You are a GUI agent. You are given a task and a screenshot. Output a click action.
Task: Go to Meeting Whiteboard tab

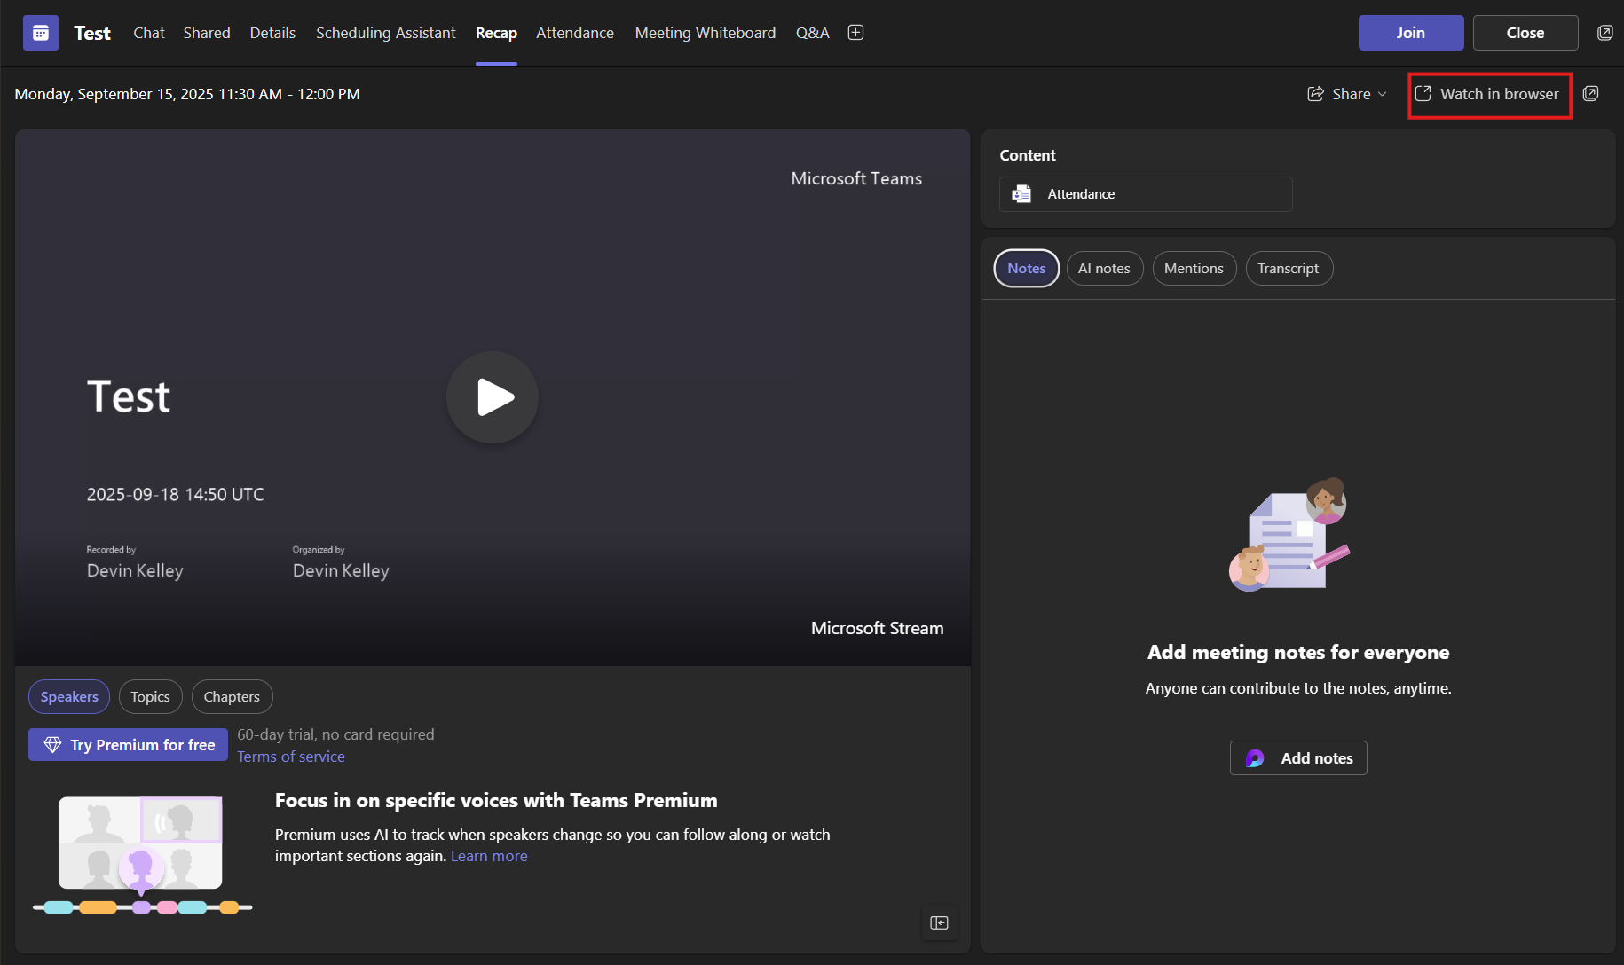(705, 33)
